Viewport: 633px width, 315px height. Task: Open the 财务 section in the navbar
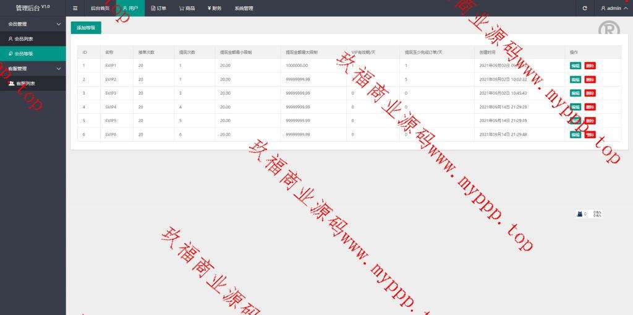tap(215, 9)
